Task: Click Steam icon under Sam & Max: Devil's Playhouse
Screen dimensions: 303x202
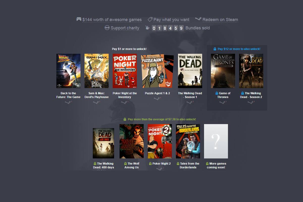Action: pos(96,102)
